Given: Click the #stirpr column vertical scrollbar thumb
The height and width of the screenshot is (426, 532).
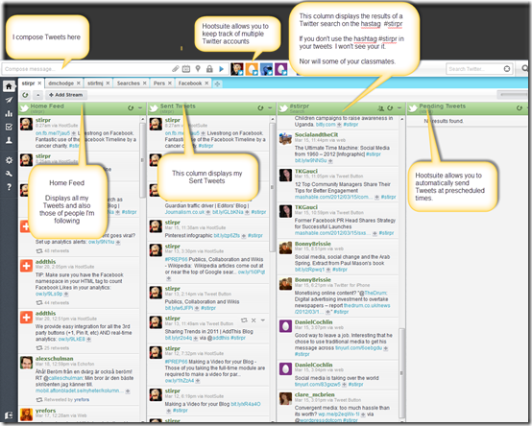Looking at the screenshot, I should pyautogui.click(x=401, y=373).
